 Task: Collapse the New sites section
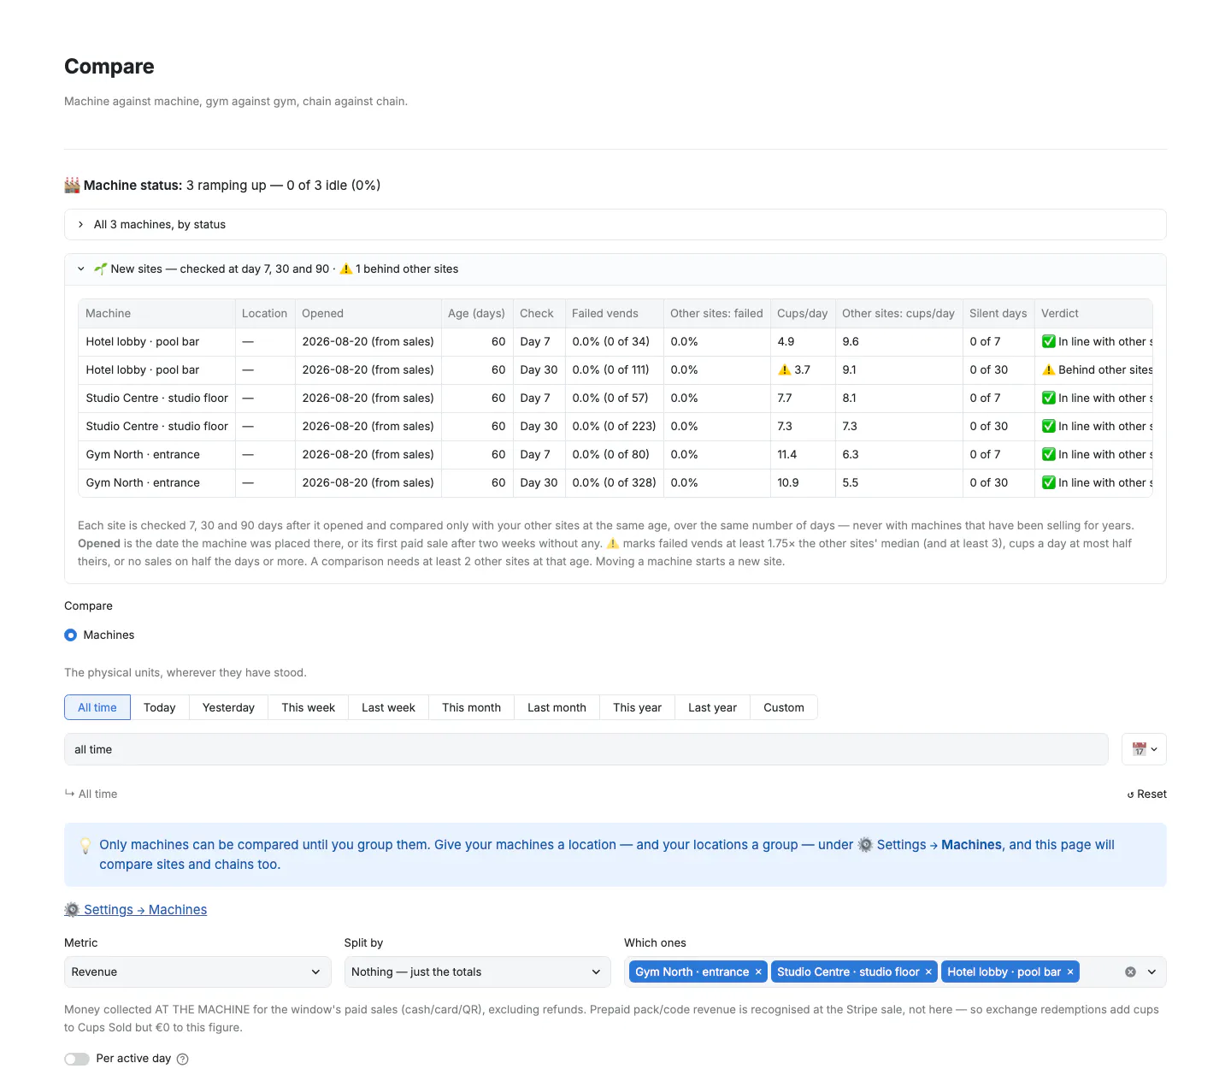615,269
